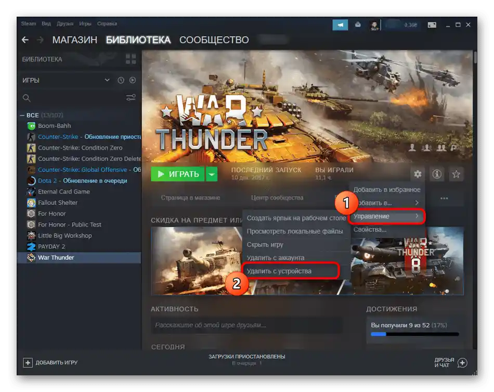The image size is (494, 392).
Task: Select War Thunder in the games list
Action: point(79,258)
